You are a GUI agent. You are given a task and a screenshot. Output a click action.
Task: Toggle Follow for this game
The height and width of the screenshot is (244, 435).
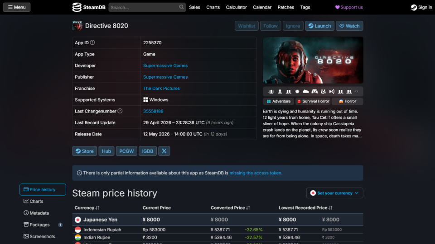(271, 26)
